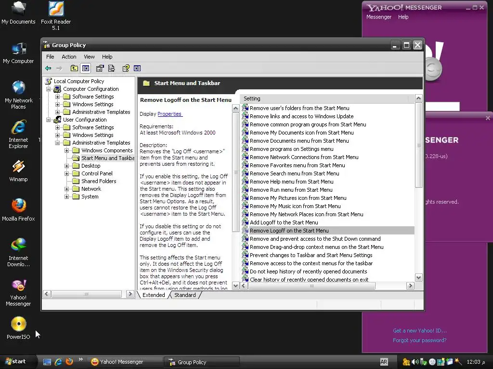The width and height of the screenshot is (493, 369).
Task: Click the Help toolbar icon in Group Policy
Action: [126, 68]
